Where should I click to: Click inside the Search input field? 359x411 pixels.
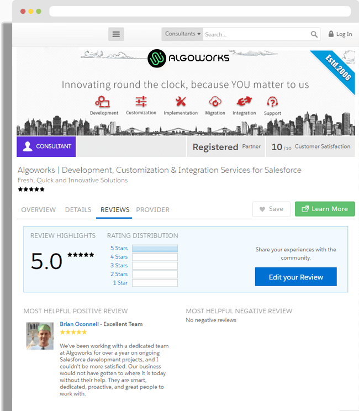(x=254, y=34)
